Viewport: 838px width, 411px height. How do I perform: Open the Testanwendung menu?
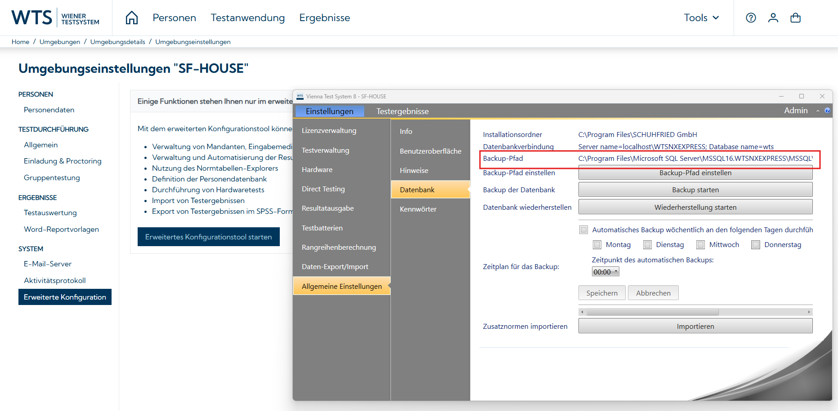pyautogui.click(x=248, y=18)
